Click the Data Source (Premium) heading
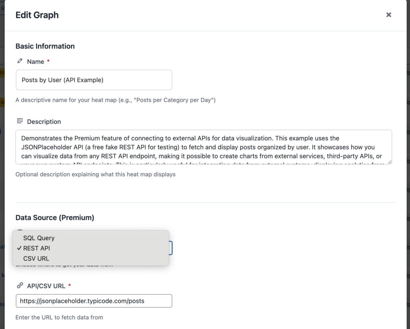The height and width of the screenshot is (329, 410). point(55,218)
